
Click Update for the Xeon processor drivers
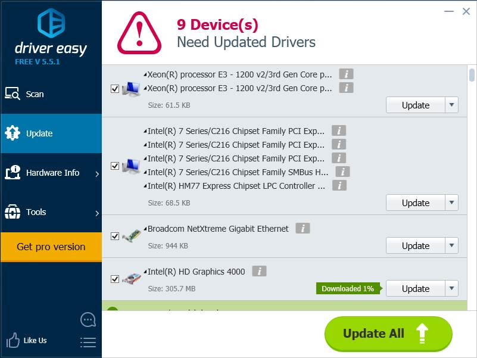(x=416, y=105)
